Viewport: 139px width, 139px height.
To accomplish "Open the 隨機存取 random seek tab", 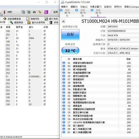I will click(x=33, y=19).
